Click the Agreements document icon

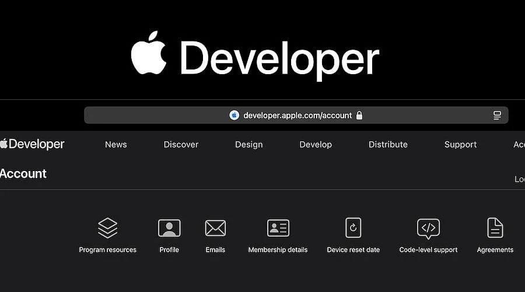point(495,228)
